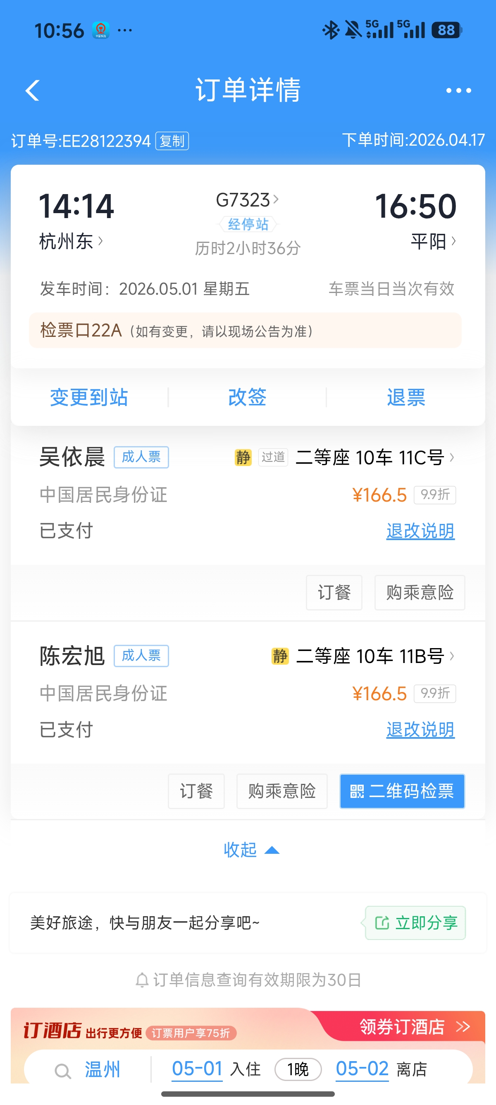Viewport: 496px width, 1105px height.
Task: Tap 购乘意险 button for 吴依晨
Action: click(x=420, y=592)
